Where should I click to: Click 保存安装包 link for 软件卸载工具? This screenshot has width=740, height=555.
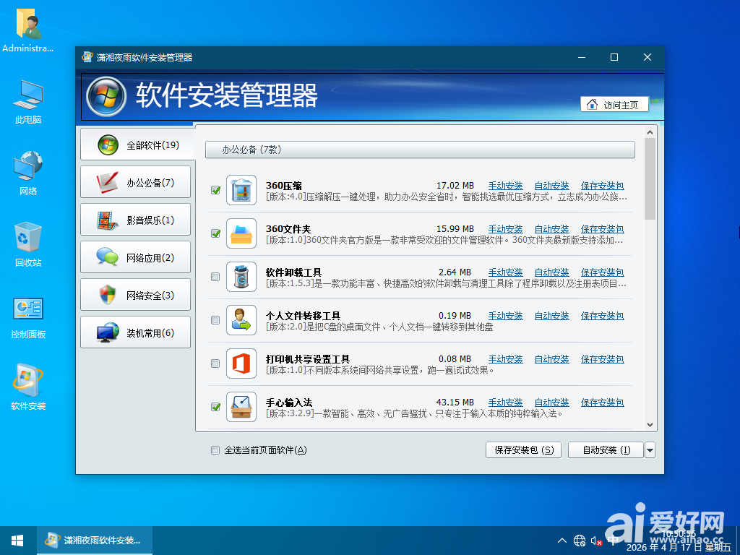coord(602,272)
